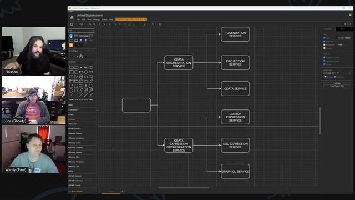Toggle the Guides checkbox
The width and height of the screenshot is (355, 200).
(324, 64)
